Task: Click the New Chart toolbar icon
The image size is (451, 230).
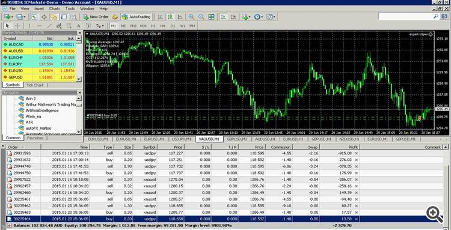Action: 7,17
